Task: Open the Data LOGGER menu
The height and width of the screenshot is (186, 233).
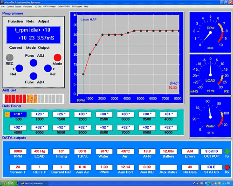Action: point(63,7)
